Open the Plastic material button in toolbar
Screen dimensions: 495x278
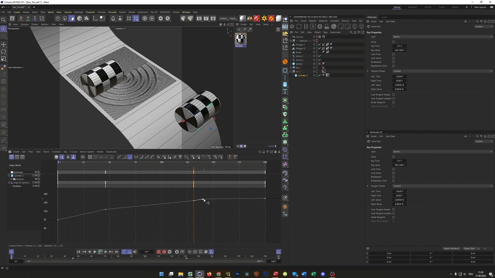[233, 18]
